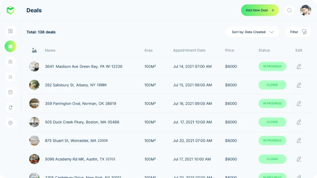Select "3641 Madison Ave Green Bay, PA WI 12230"
Screen dimensions: 317x178
coord(83,66)
